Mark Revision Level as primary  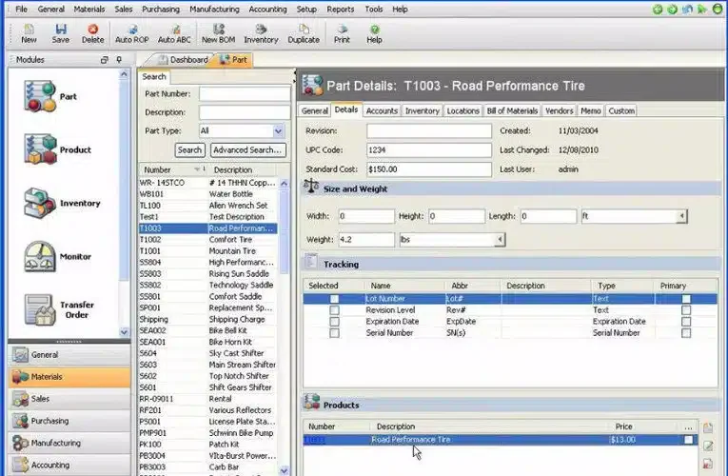click(686, 310)
